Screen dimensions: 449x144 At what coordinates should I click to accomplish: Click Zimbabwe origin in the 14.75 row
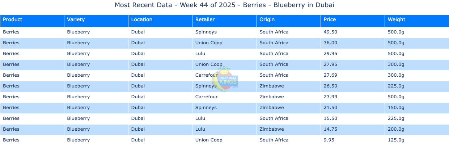click(271, 129)
